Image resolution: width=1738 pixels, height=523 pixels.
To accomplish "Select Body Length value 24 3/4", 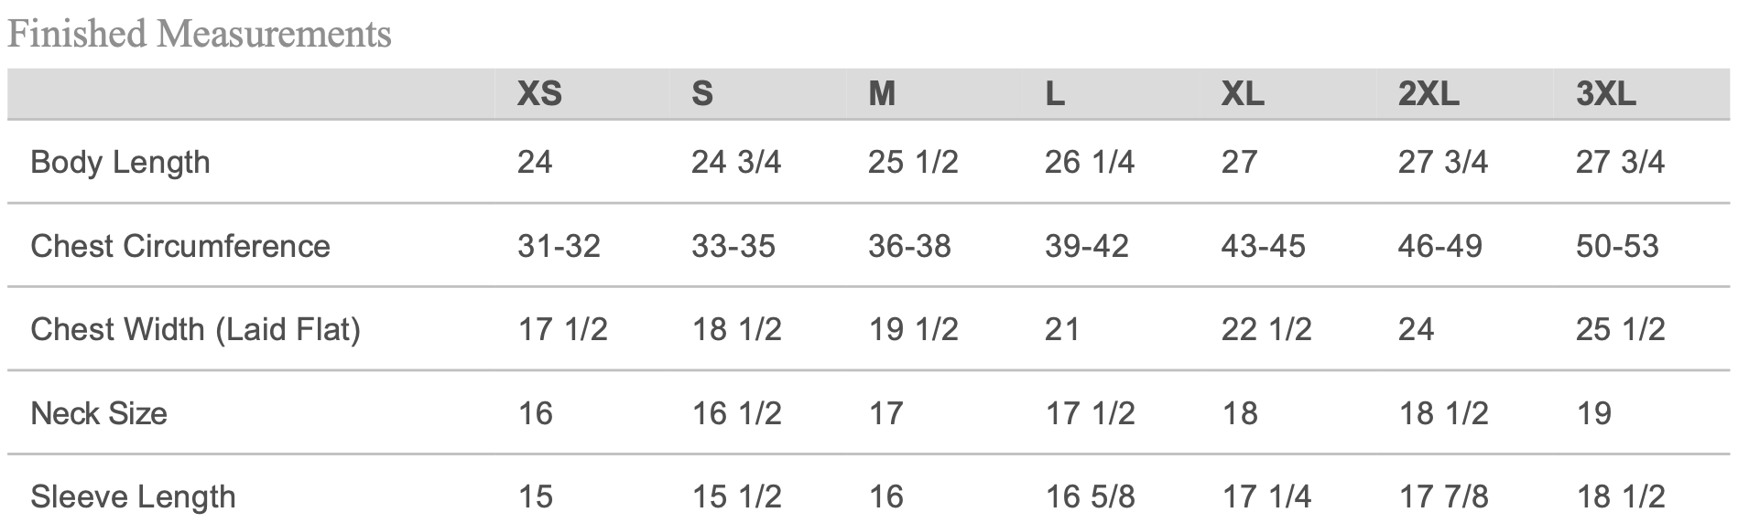I will tap(736, 162).
